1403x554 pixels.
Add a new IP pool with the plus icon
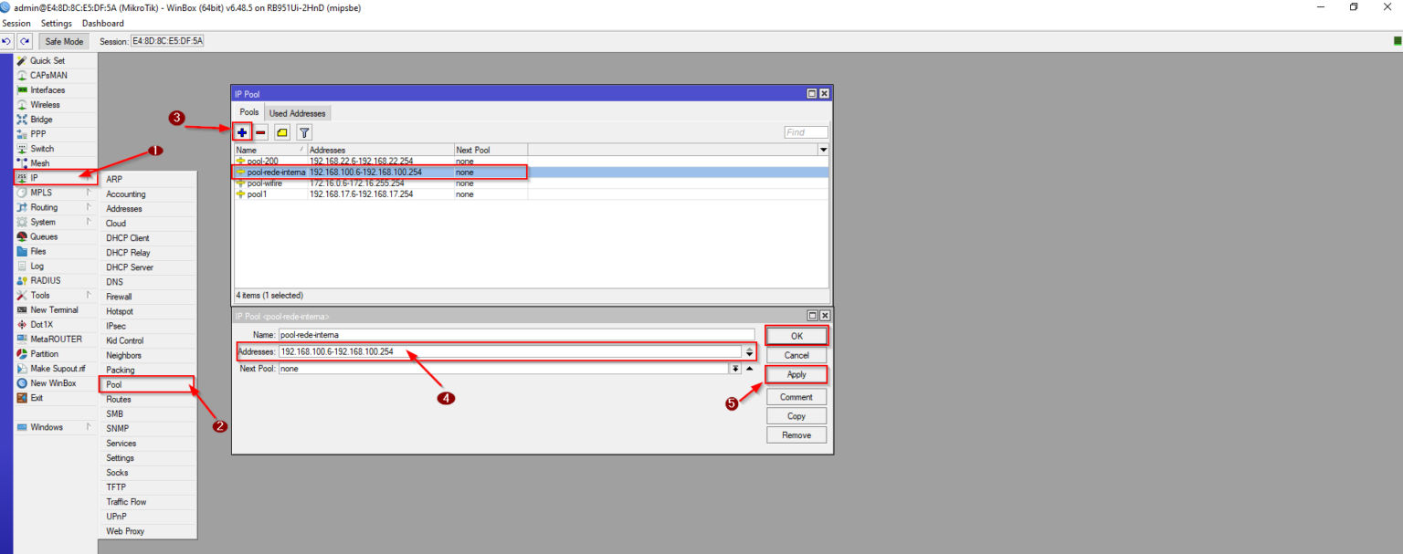pyautogui.click(x=241, y=131)
